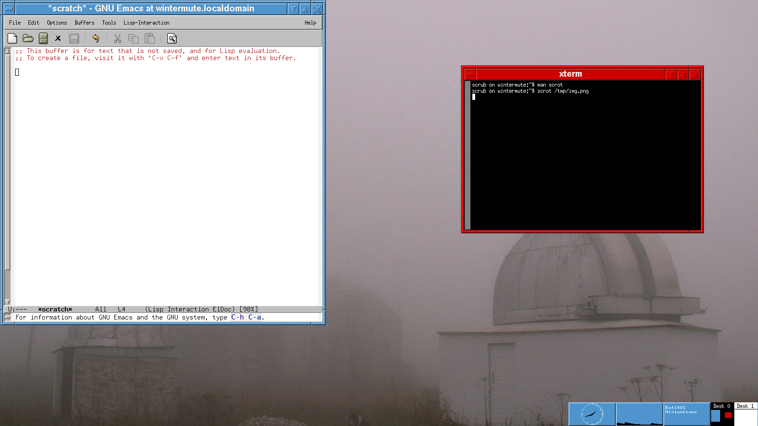Select the red xterm miniature in pager
Image resolution: width=758 pixels, height=426 pixels.
click(x=728, y=415)
